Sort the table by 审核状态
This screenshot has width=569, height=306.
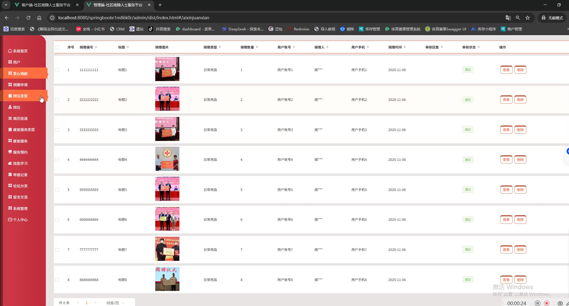479,47
